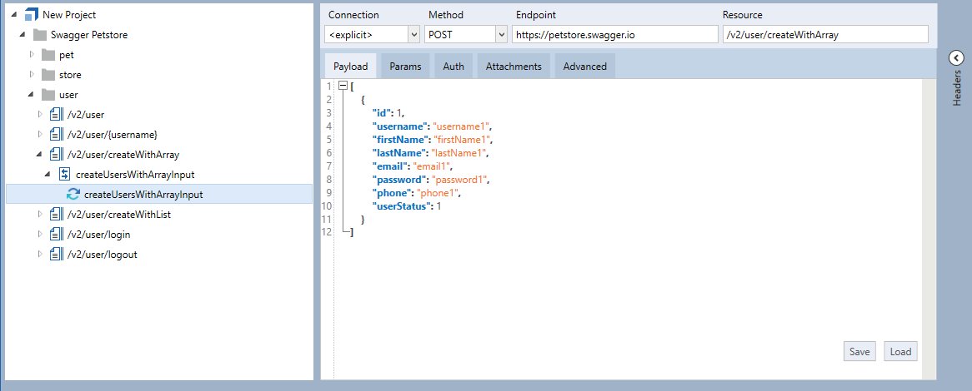
Task: Open the Connection dropdown
Action: tap(413, 34)
